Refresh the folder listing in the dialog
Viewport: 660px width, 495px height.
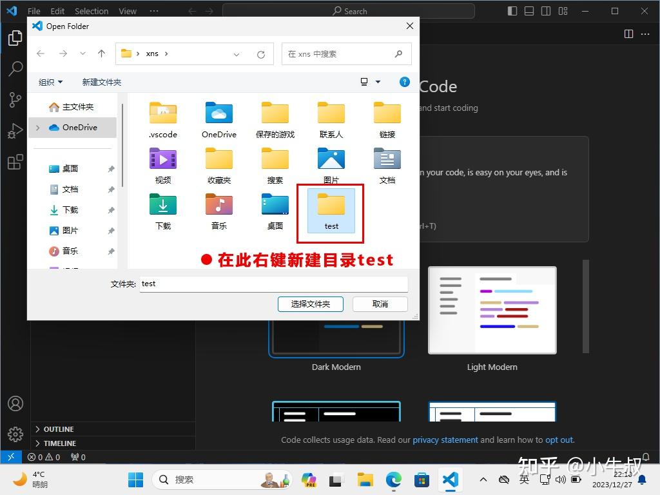261,54
